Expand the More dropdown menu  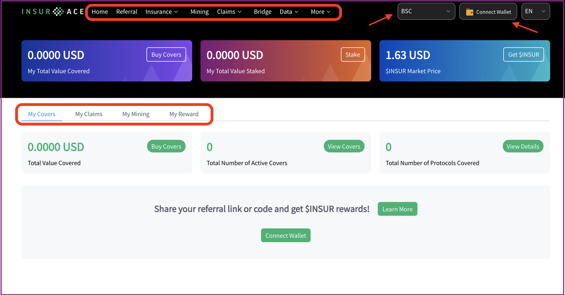click(321, 12)
